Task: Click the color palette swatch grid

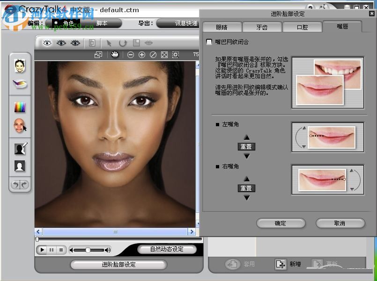Action: click(x=20, y=107)
